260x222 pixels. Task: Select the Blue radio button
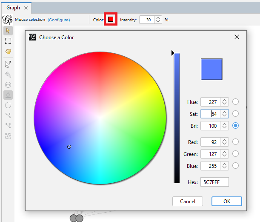[x=235, y=166]
